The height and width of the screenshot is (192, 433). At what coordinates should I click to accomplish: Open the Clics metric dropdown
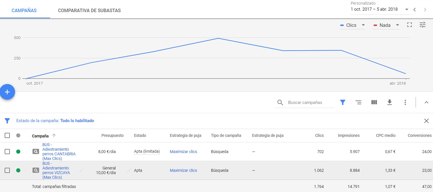click(x=363, y=25)
